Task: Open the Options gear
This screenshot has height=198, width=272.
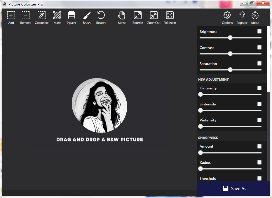Action: tap(227, 15)
